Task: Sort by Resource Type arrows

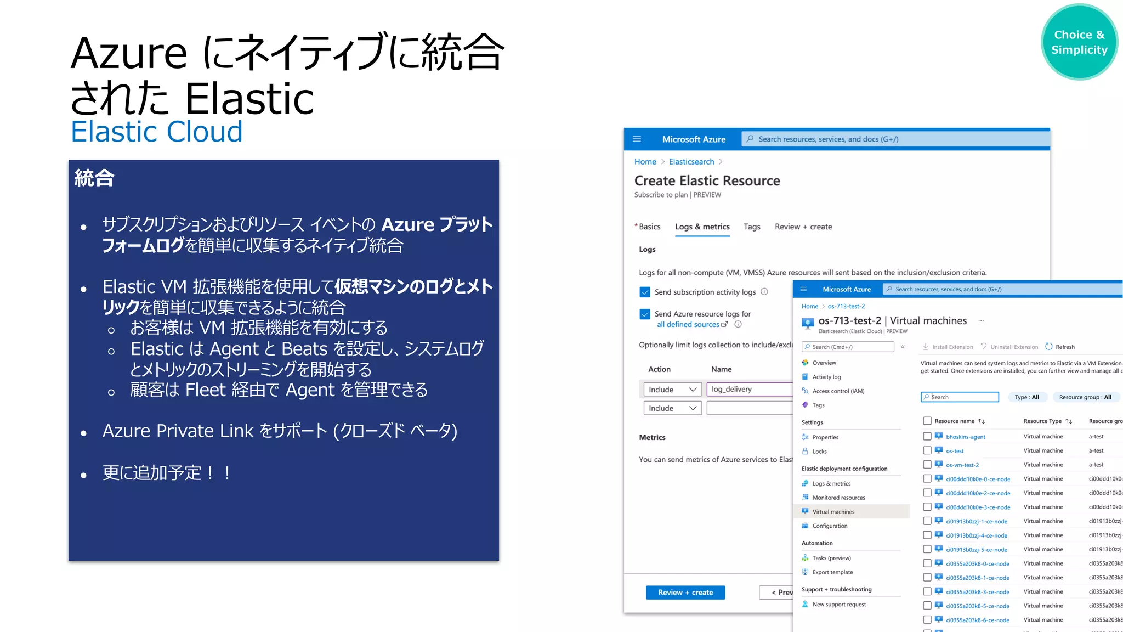Action: 1069,421
